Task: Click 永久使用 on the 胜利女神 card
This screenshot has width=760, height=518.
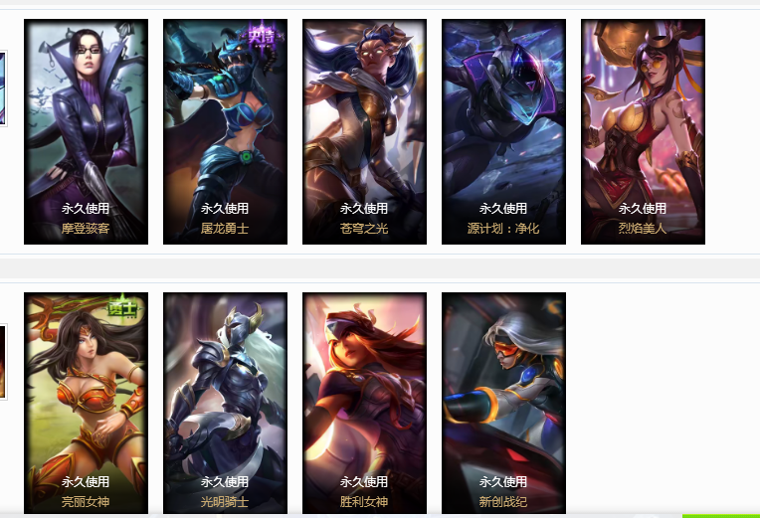Action: coord(364,481)
